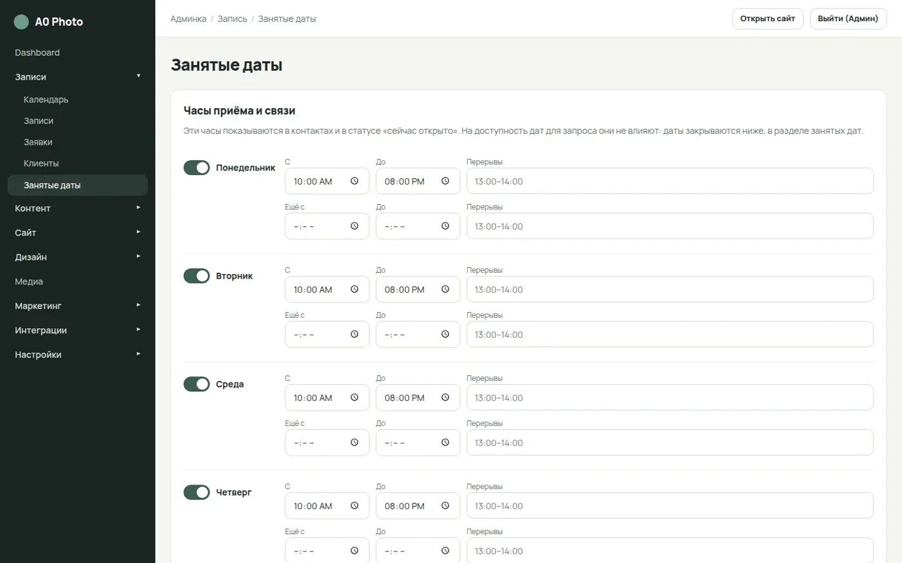The width and height of the screenshot is (902, 563).
Task: Collapse the Записи sidebar section
Action: click(x=77, y=77)
